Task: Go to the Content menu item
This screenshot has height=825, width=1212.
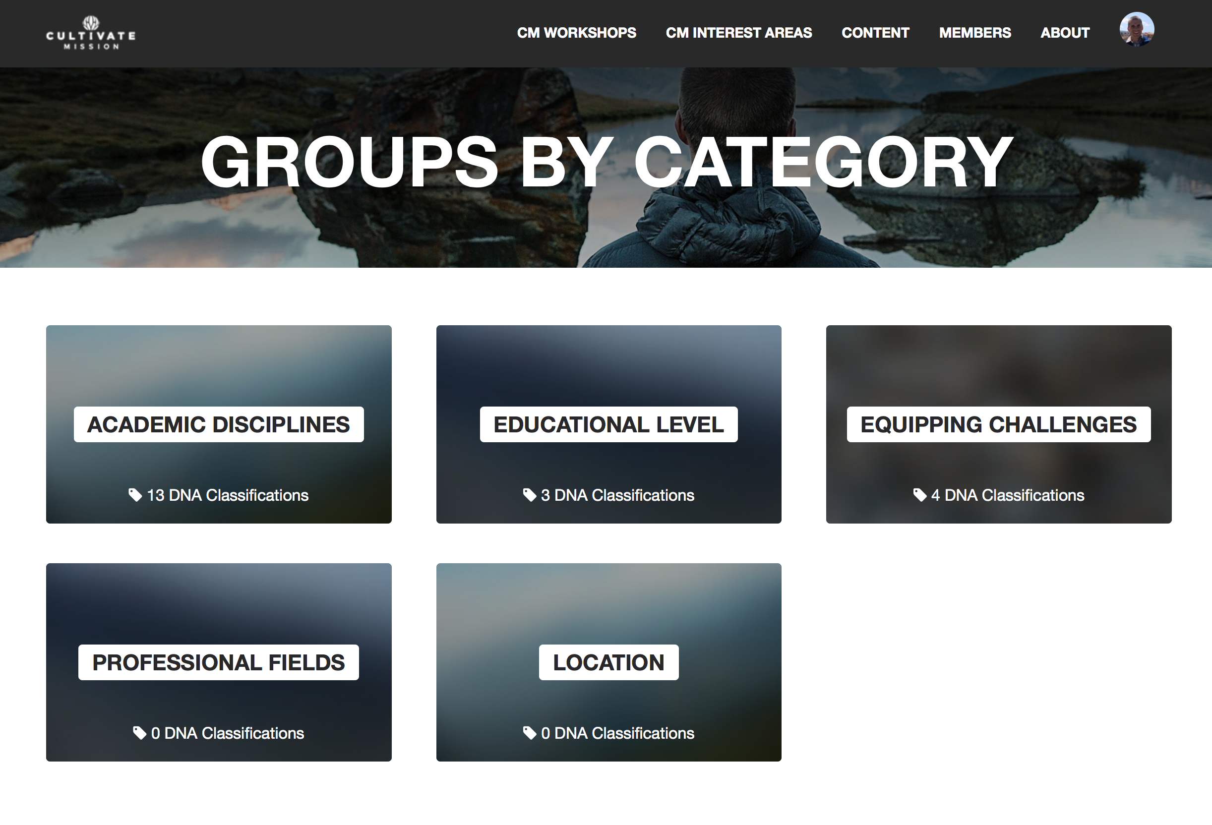Action: point(875,33)
